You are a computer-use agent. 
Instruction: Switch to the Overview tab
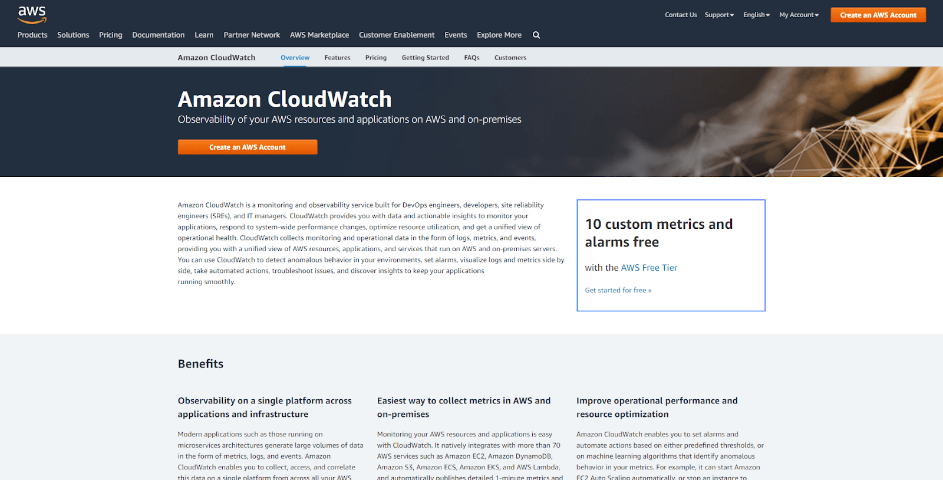[295, 57]
